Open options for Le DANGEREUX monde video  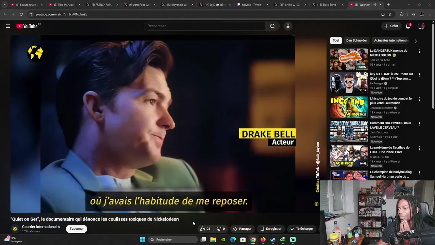(x=419, y=51)
